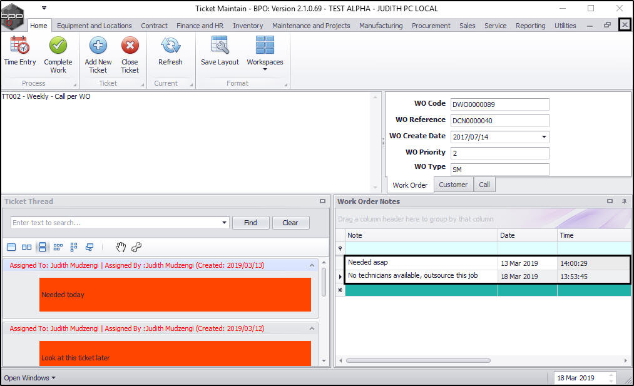Open the Contract ribbon tab
Screen dimensions: 634x386
[x=154, y=26]
